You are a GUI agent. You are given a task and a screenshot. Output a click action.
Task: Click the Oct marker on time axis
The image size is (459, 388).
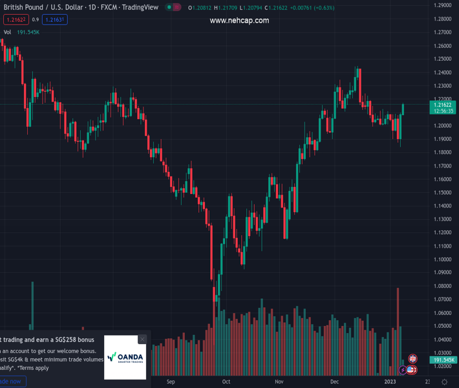click(x=226, y=382)
